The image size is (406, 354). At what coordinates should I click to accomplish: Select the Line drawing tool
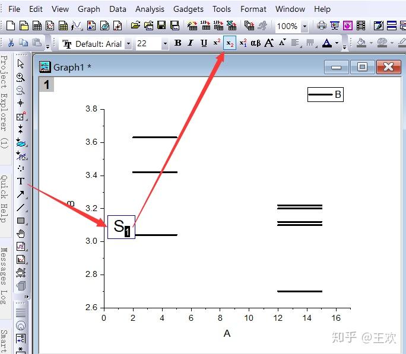[21, 208]
